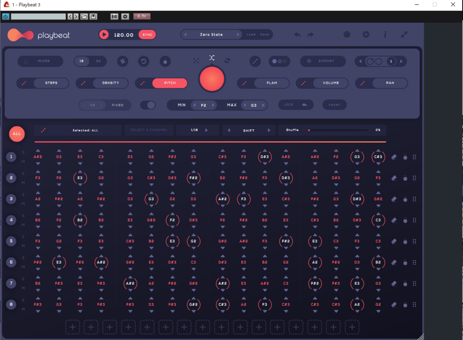Screen dimensions: 463x340
Task: Click the grid pattern icon
Action: [123, 61]
